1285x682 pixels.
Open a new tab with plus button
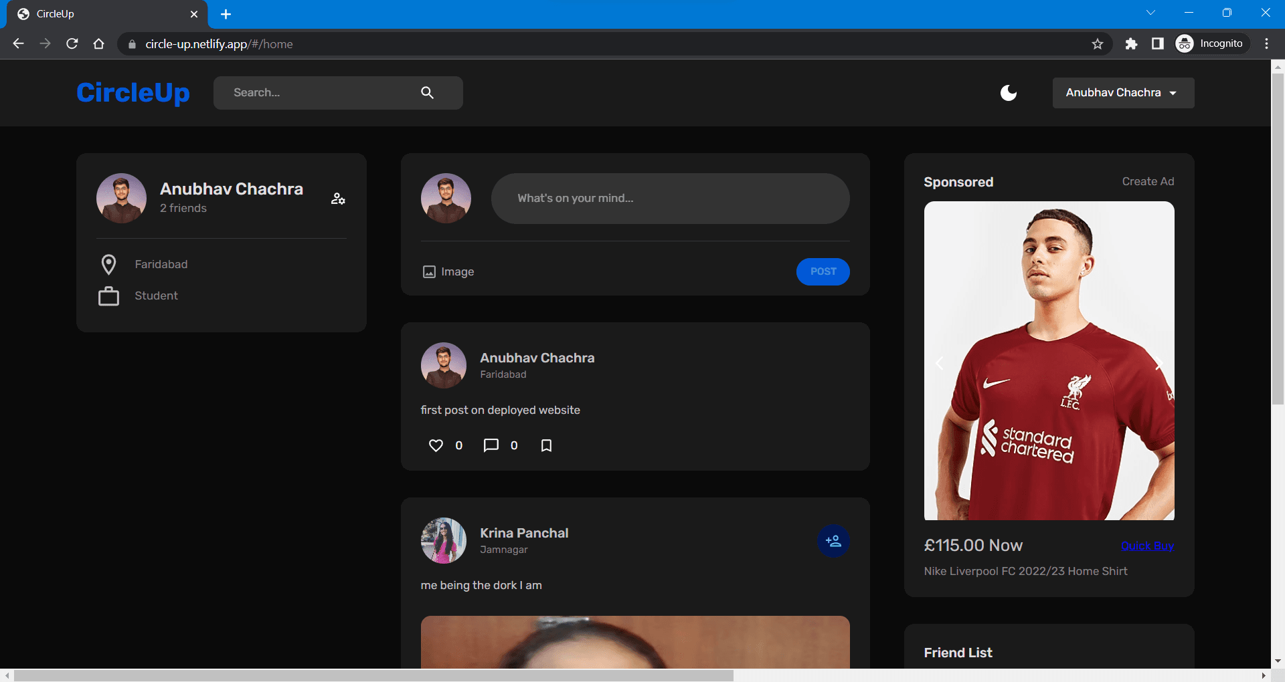(x=226, y=14)
